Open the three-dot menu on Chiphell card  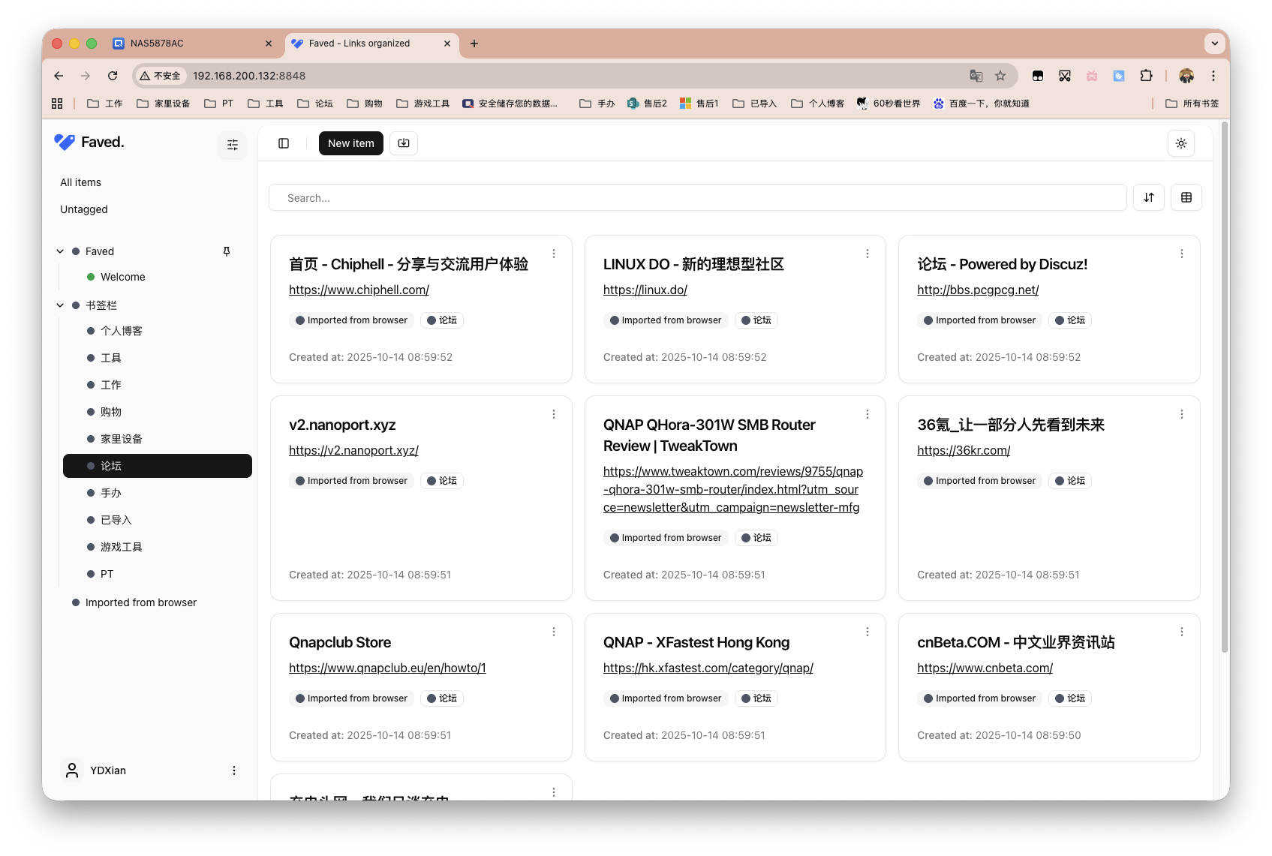pos(554,254)
